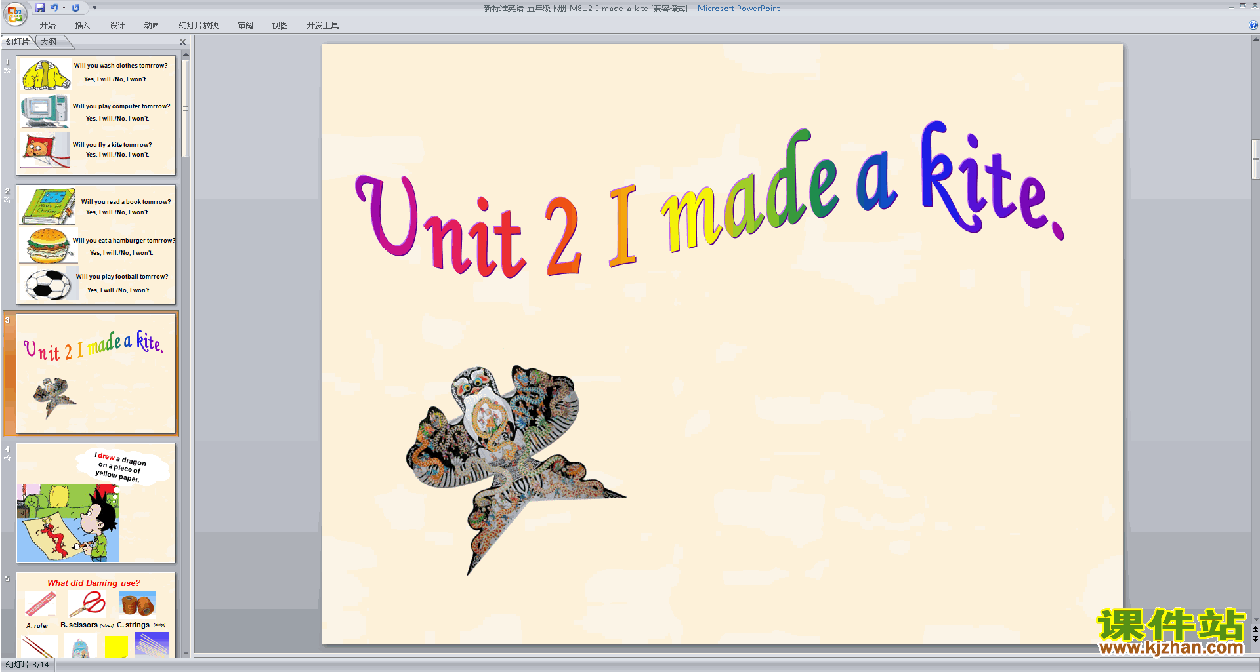
Task: Select the rainbow WordArt title on slide
Action: [x=709, y=200]
